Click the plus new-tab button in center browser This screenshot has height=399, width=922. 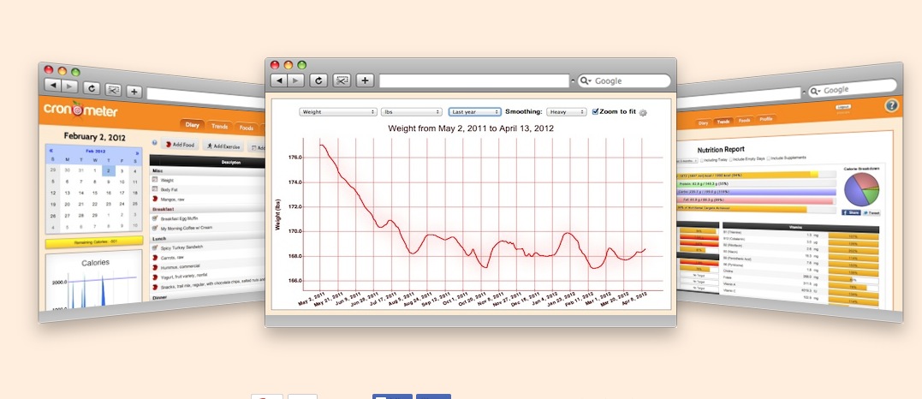(366, 80)
